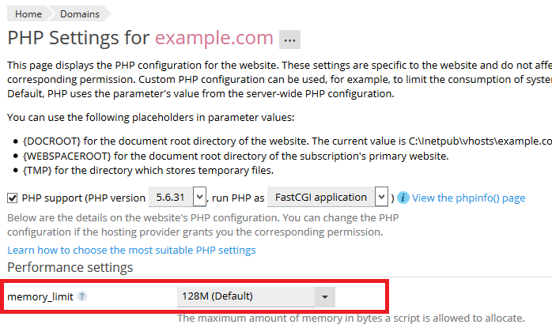This screenshot has height=328, width=552.
Task: Click the blue info icon beside phpinfo link
Action: pyautogui.click(x=403, y=198)
